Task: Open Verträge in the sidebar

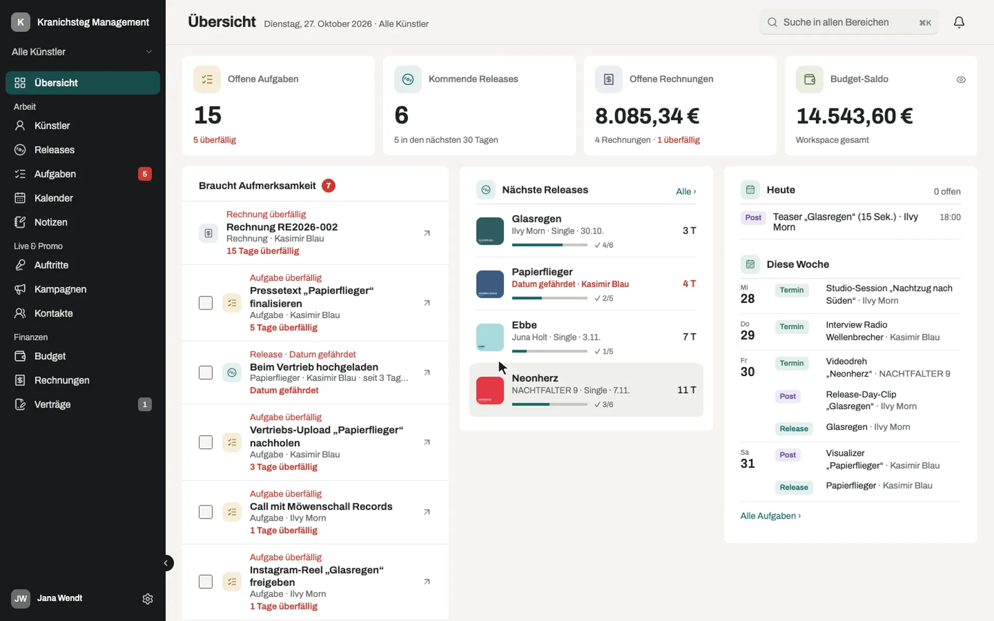Action: [x=83, y=405]
